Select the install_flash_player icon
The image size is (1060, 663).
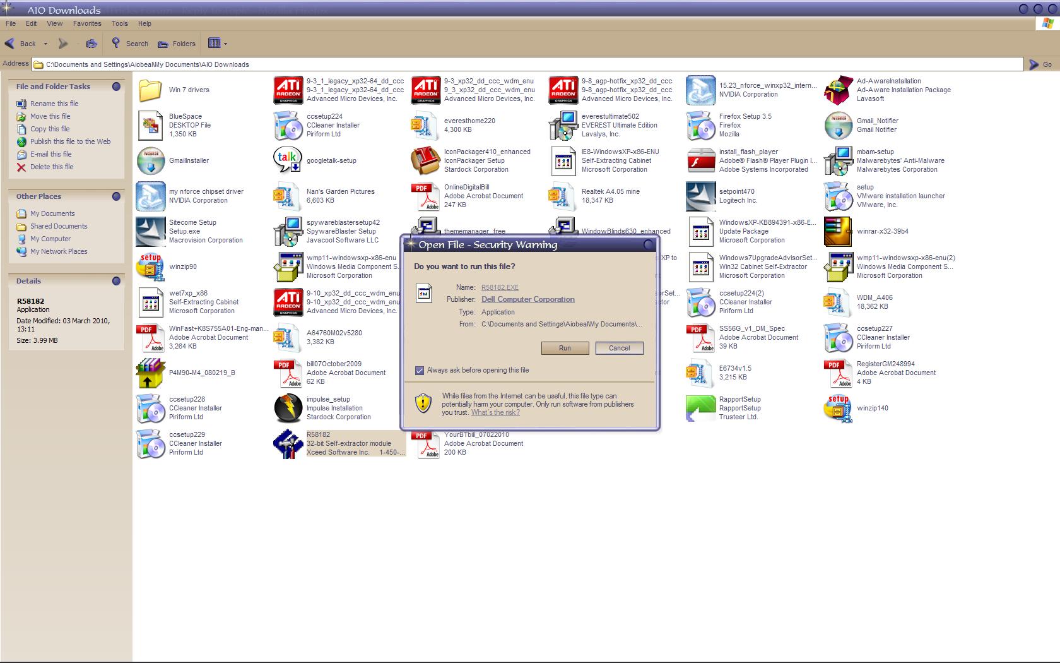(700, 160)
